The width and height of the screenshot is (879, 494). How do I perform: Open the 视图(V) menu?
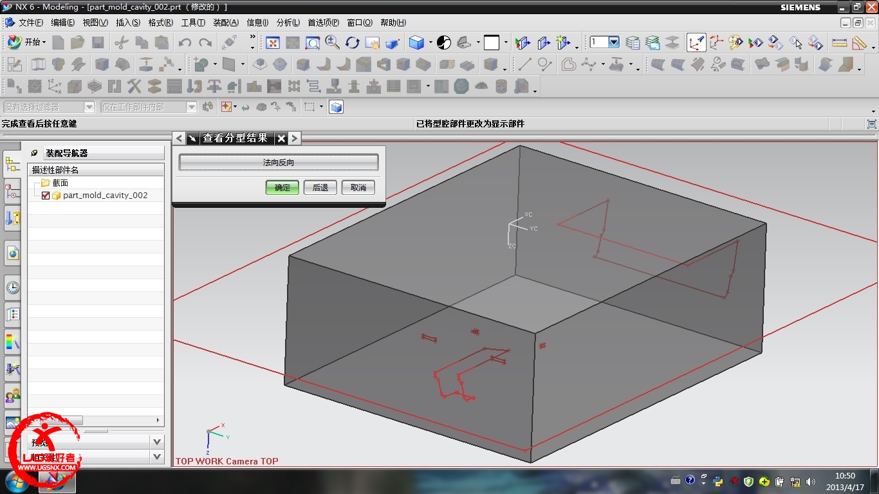tap(95, 23)
